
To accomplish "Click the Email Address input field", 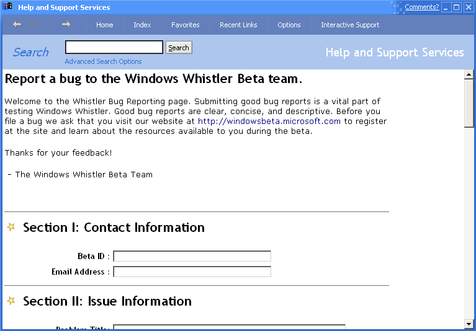I will 192,271.
